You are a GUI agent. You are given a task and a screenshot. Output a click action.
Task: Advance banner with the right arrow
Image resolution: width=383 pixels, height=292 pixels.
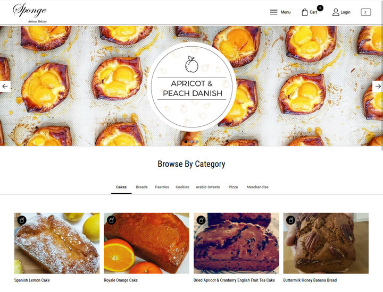378,87
